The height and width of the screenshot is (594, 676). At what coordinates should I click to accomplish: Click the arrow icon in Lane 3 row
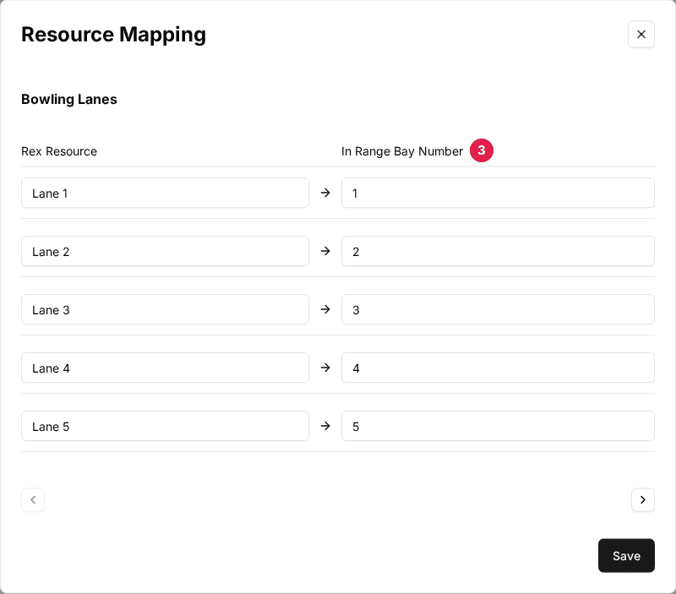pos(325,309)
